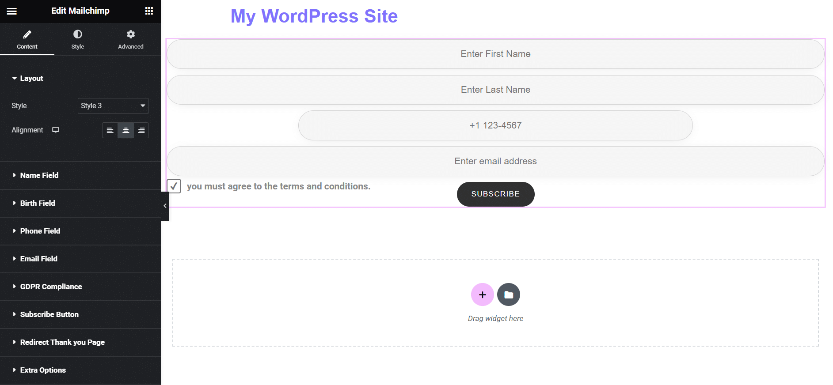
Task: Open the widgets grid icon
Action: coord(149,11)
